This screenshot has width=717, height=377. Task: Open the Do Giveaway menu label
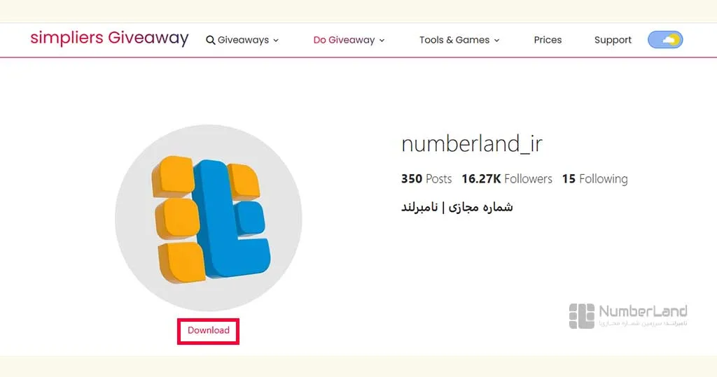[344, 40]
